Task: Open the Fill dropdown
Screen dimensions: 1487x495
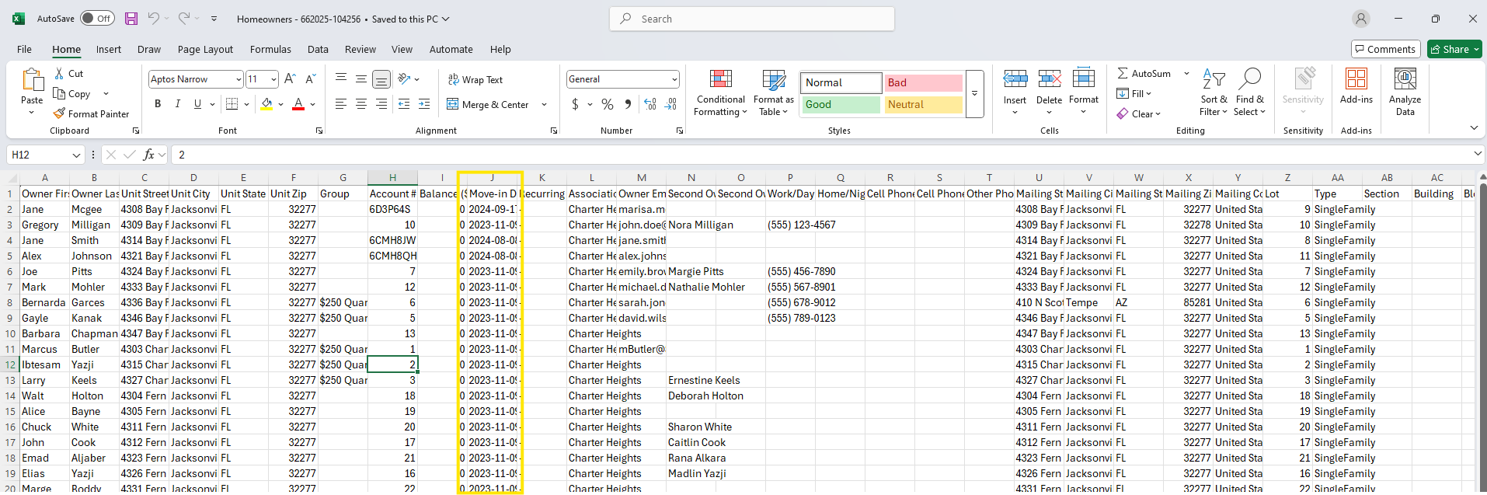Action: pyautogui.click(x=1134, y=94)
